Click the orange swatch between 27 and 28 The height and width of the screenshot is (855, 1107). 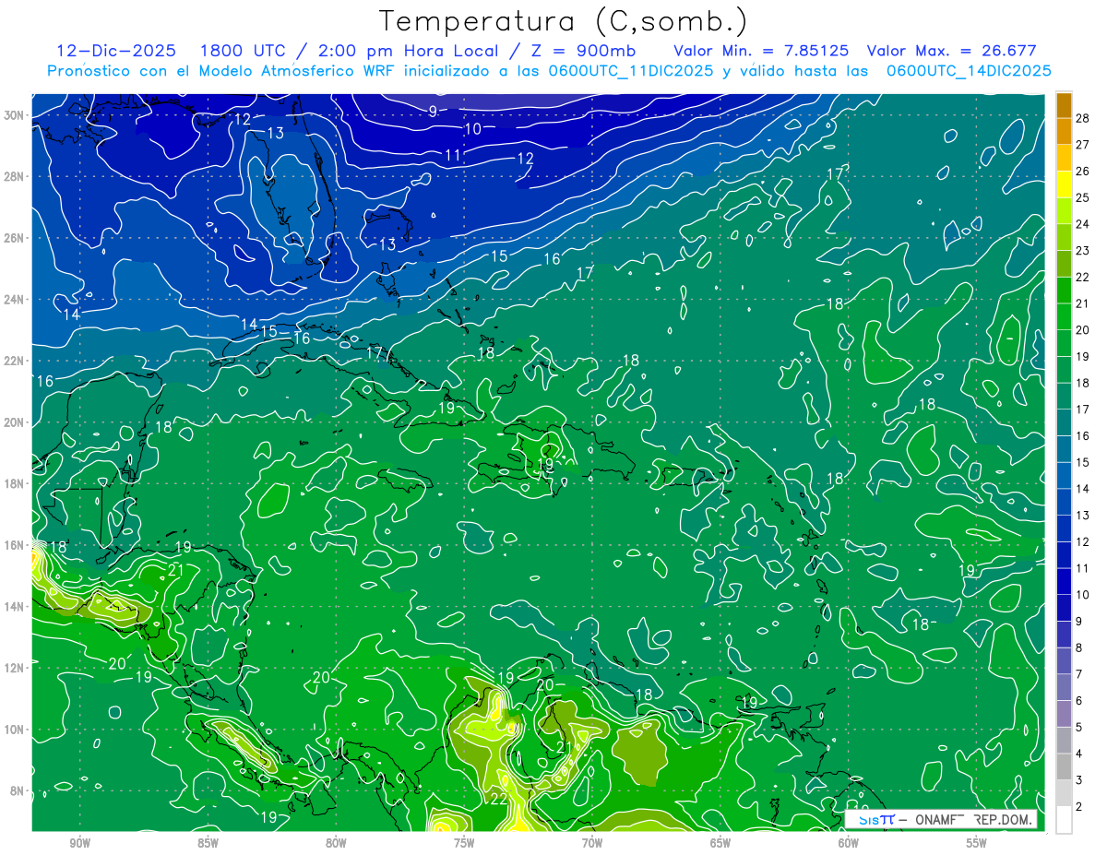pos(1065,131)
